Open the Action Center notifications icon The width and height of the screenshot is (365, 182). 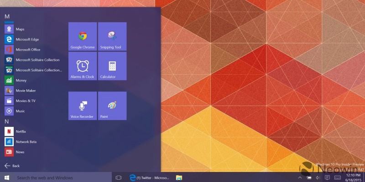pos(327,178)
